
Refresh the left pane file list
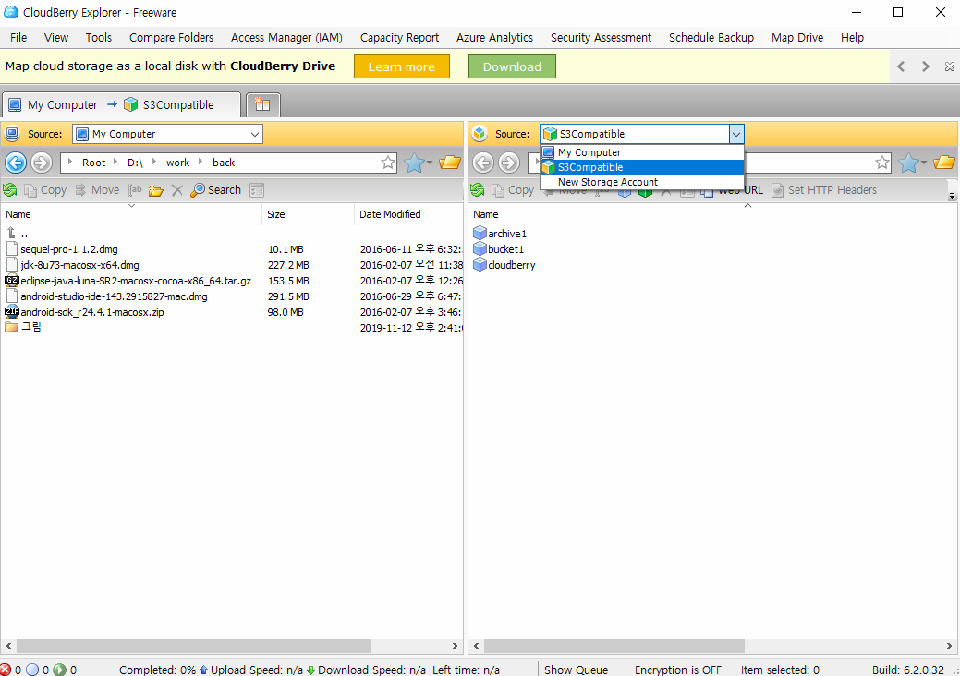(10, 190)
